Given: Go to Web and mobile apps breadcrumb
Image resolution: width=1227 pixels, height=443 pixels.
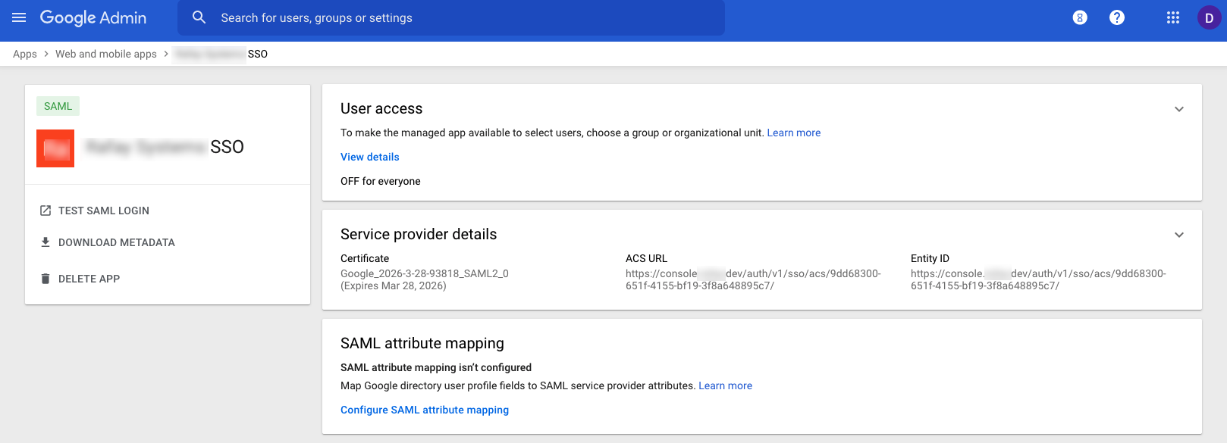Looking at the screenshot, I should pos(106,54).
